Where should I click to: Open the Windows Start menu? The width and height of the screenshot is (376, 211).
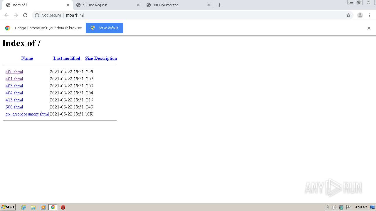[8, 207]
